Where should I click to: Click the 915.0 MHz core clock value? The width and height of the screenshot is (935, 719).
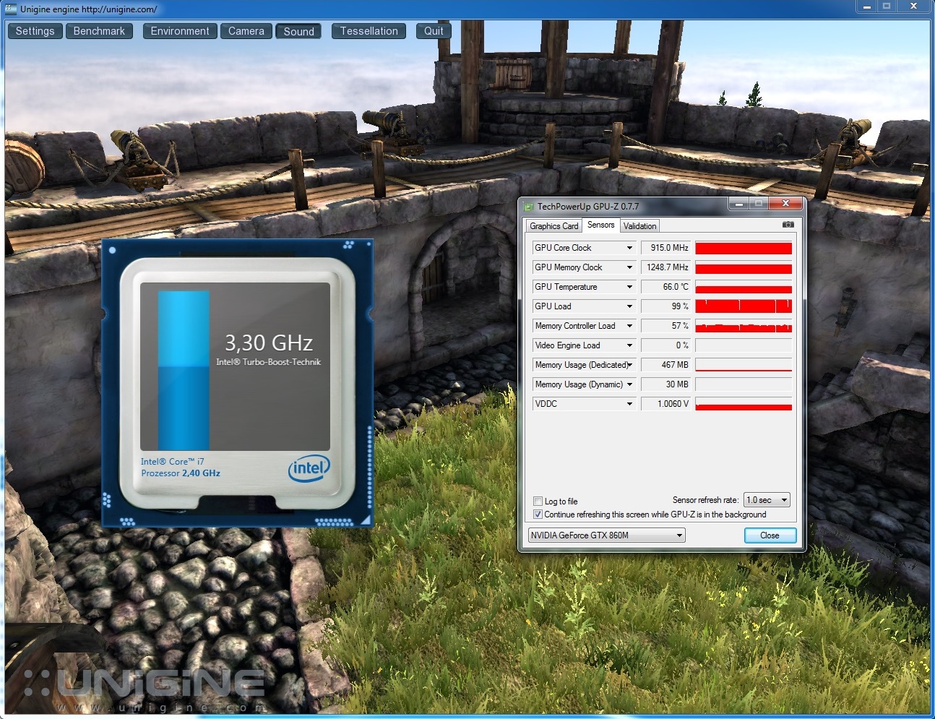[665, 248]
